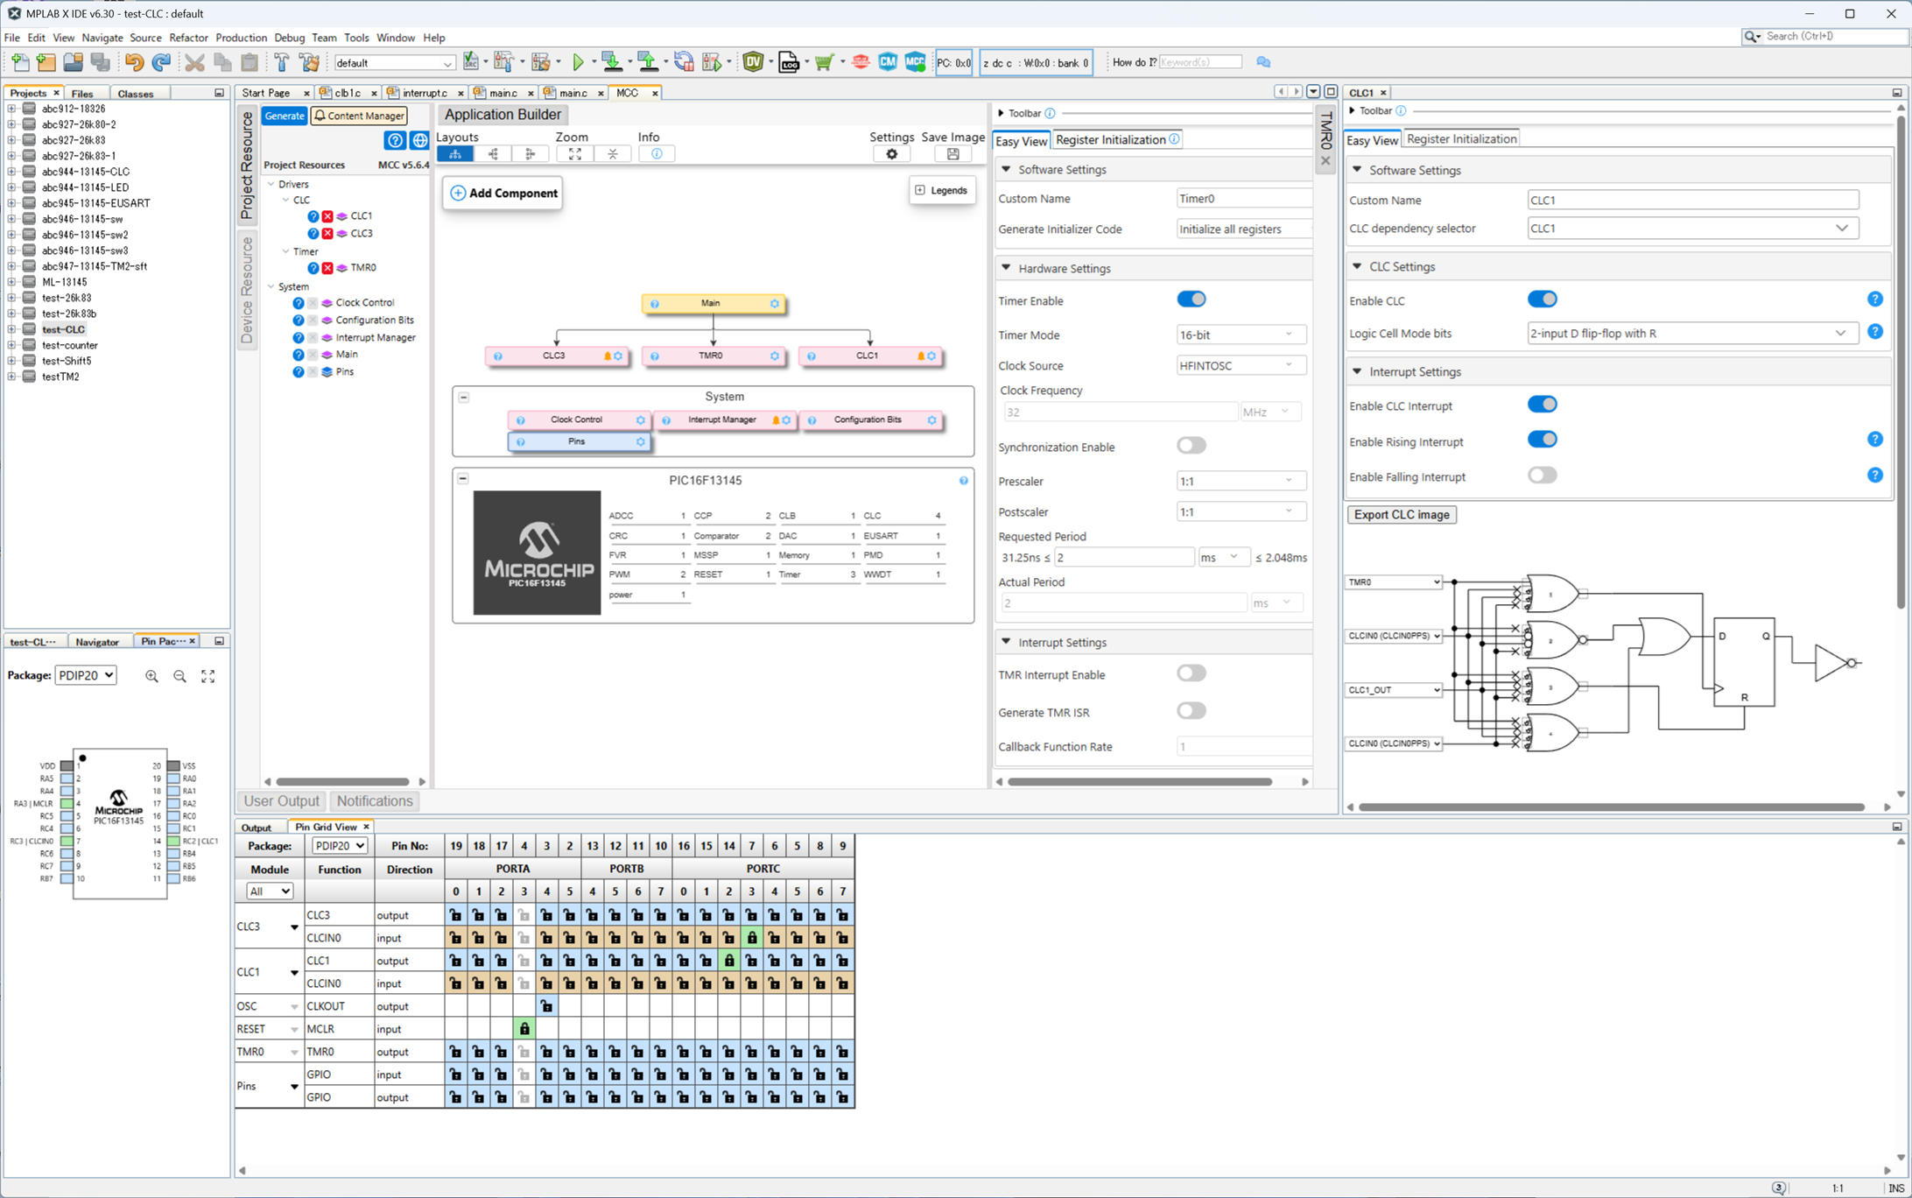Toggle Enable CLC Interrupt switch
Screen dimensions: 1912x1198
pyautogui.click(x=1542, y=405)
